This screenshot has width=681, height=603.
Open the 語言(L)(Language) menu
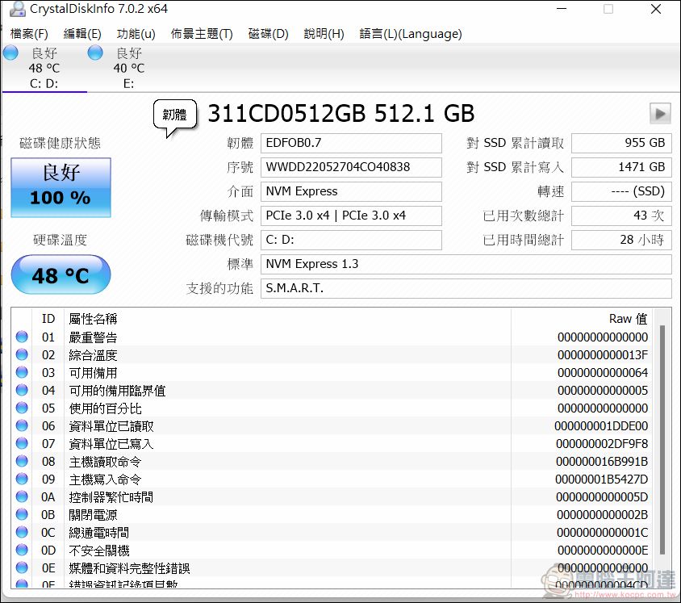pyautogui.click(x=411, y=34)
